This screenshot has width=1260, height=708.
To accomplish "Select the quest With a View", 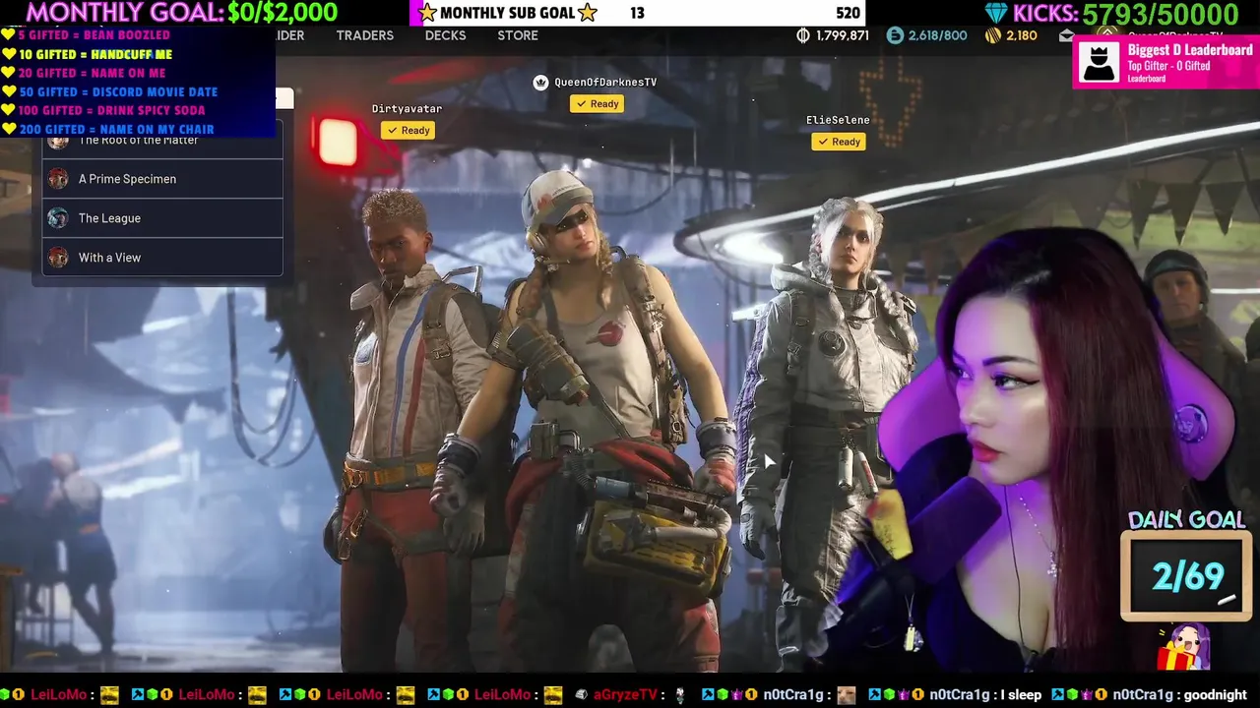I will (162, 258).
